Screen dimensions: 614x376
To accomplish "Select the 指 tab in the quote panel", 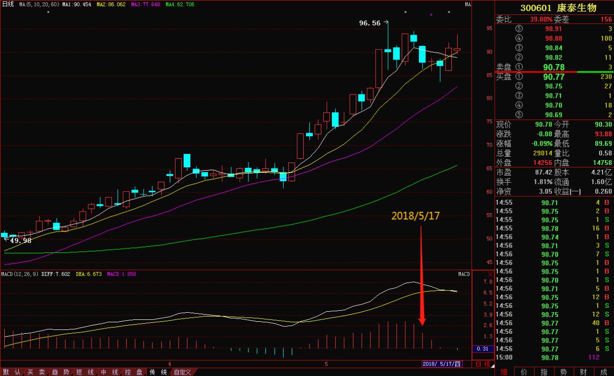I will coord(544,372).
